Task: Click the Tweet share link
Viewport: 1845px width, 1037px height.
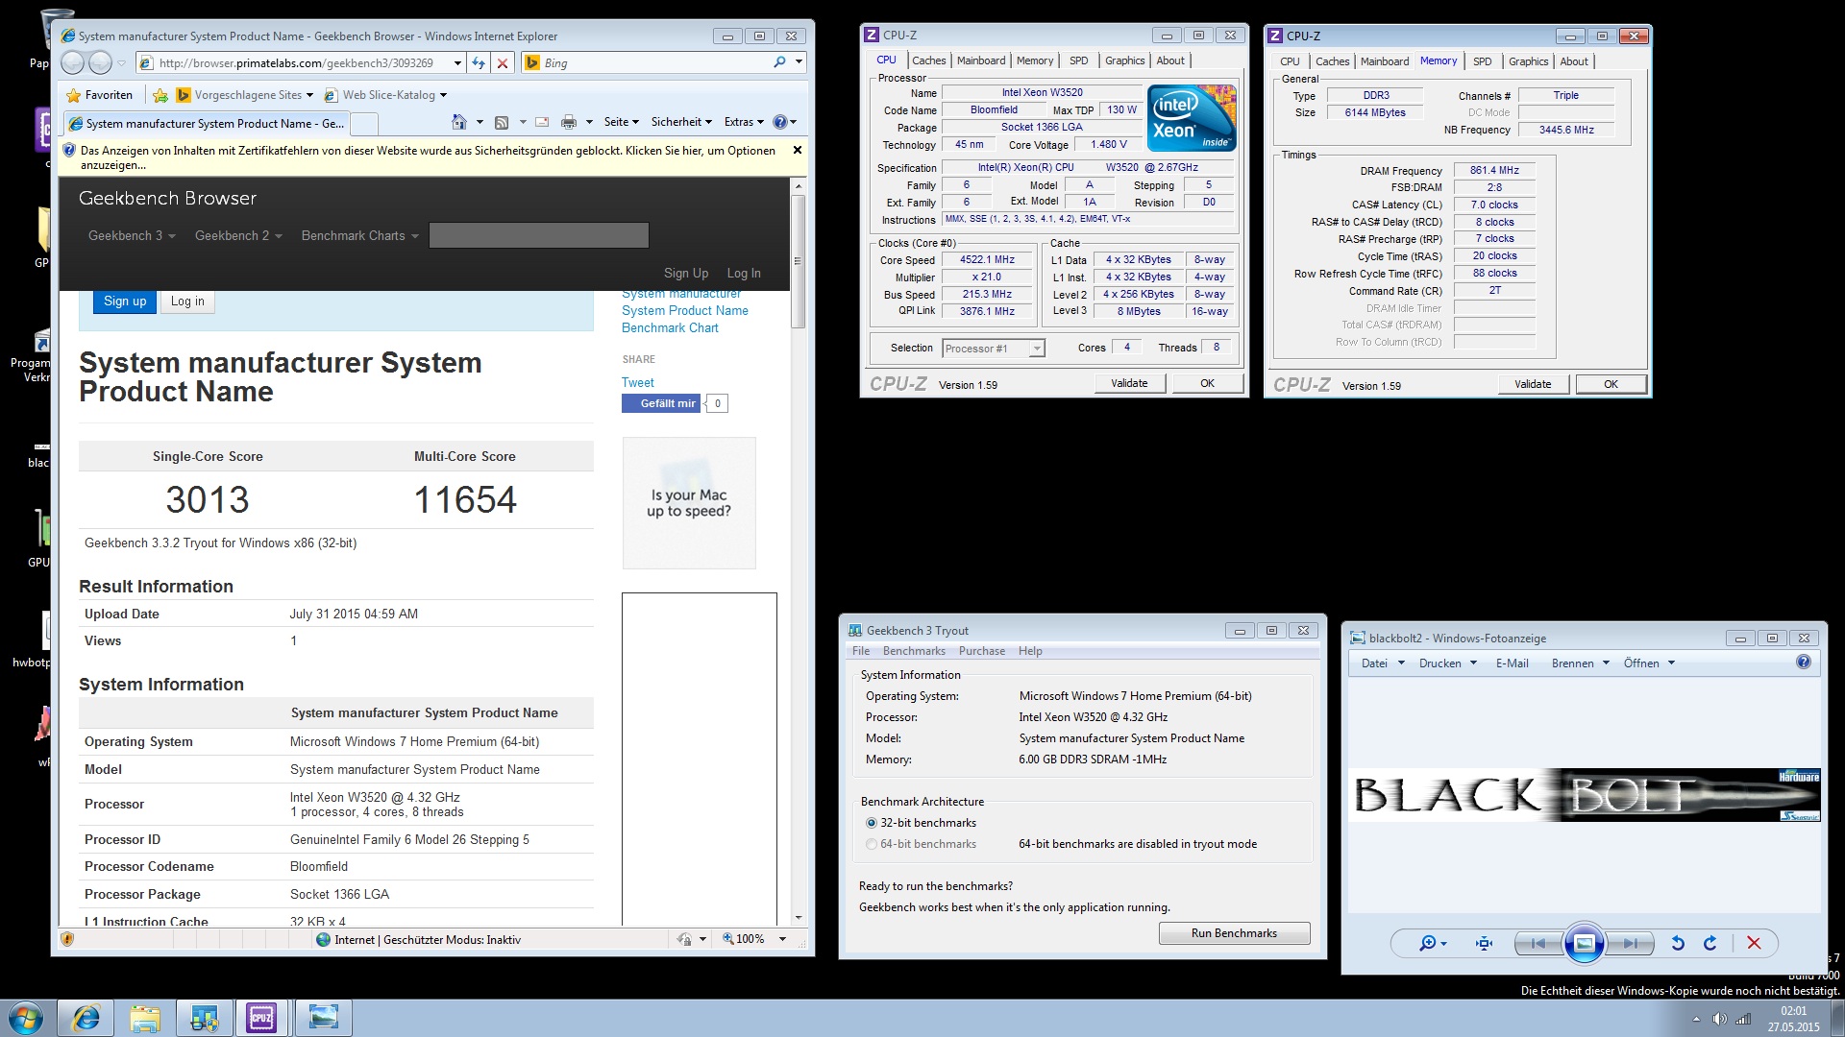Action: pyautogui.click(x=637, y=382)
